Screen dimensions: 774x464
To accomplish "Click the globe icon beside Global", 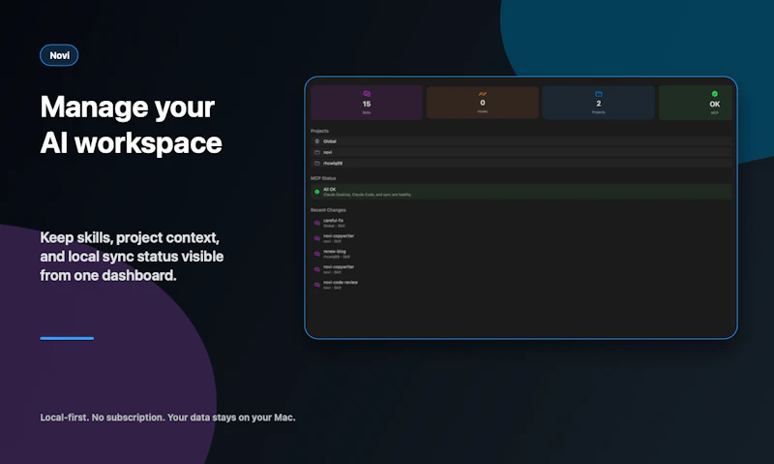I will (x=317, y=141).
